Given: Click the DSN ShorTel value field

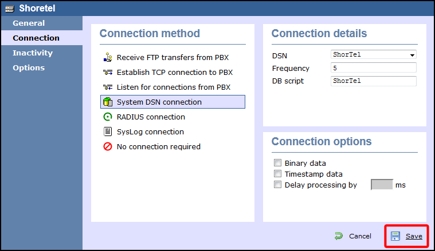Looking at the screenshot, I should tap(374, 54).
